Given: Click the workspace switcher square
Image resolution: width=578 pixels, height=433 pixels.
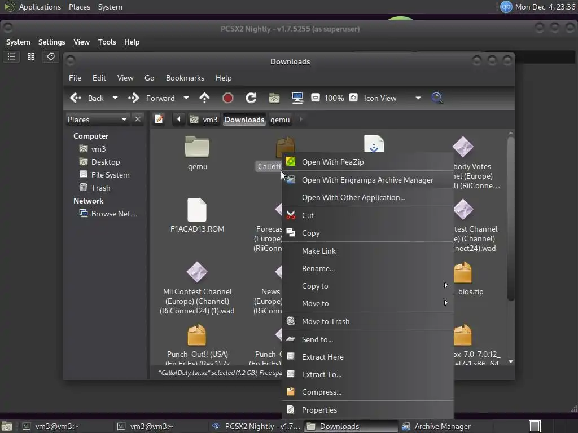Looking at the screenshot, I should coord(535,426).
